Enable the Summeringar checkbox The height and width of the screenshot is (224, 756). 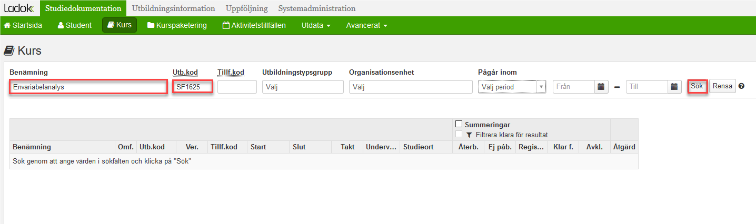tap(459, 124)
